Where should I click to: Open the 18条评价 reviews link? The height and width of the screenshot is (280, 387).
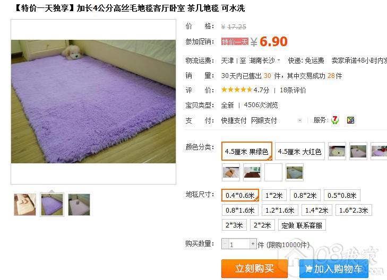[x=293, y=90]
